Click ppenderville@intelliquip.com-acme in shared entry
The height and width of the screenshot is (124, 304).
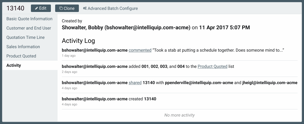199,83
